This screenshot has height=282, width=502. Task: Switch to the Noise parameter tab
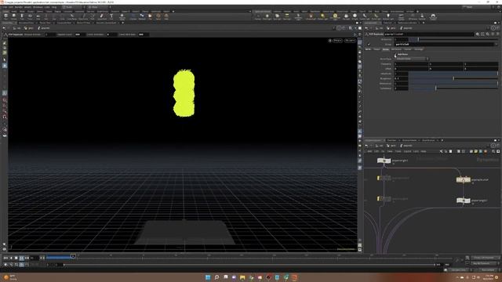click(386, 49)
